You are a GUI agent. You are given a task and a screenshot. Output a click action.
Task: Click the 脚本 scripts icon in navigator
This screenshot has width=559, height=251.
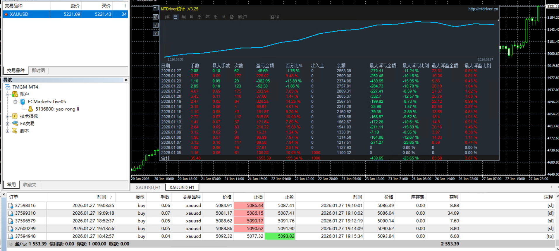pos(15,131)
